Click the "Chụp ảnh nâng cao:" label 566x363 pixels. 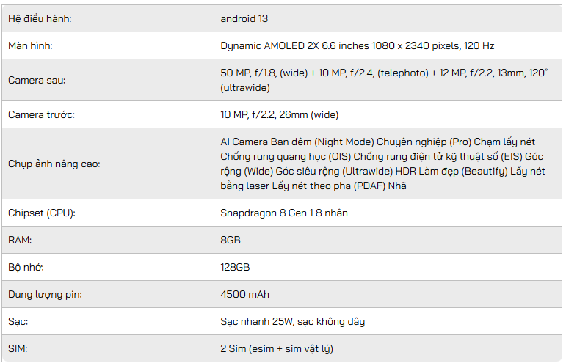pos(54,164)
